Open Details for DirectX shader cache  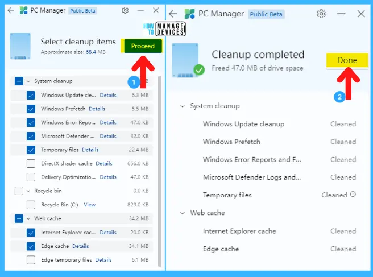(x=104, y=163)
